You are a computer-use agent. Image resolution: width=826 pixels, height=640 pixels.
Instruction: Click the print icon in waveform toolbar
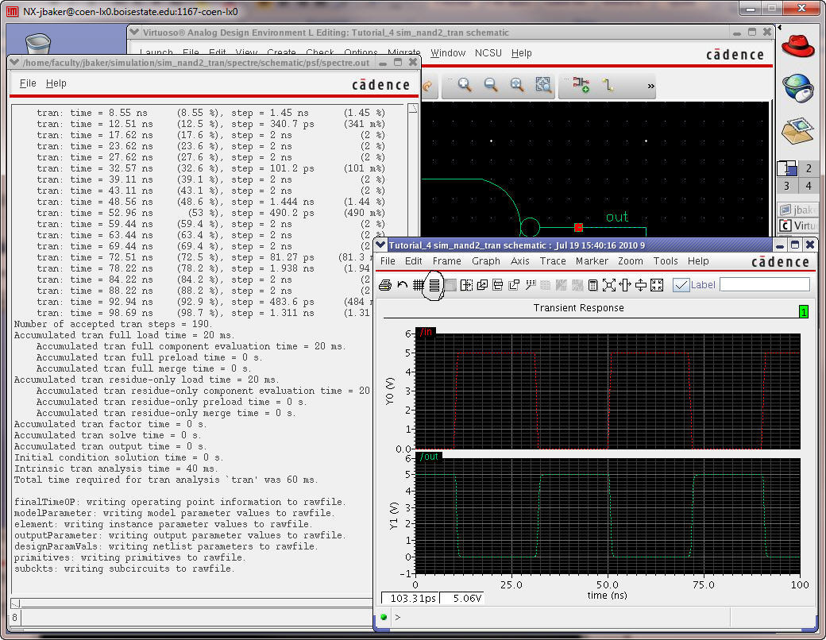click(385, 285)
